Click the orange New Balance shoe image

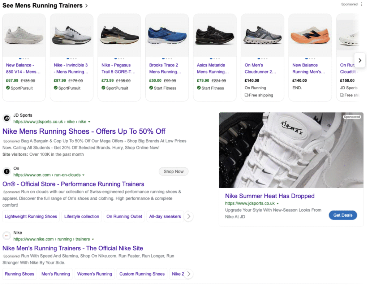[310, 35]
